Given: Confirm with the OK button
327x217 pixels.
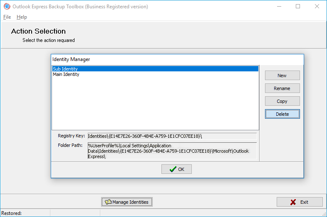Looking at the screenshot, I should tap(176, 169).
